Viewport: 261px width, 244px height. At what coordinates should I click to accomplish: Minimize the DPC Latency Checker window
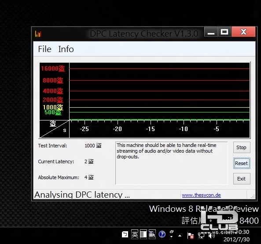coord(211,32)
